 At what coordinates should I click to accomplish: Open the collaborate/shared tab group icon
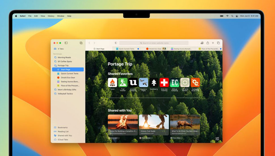(x=202, y=43)
